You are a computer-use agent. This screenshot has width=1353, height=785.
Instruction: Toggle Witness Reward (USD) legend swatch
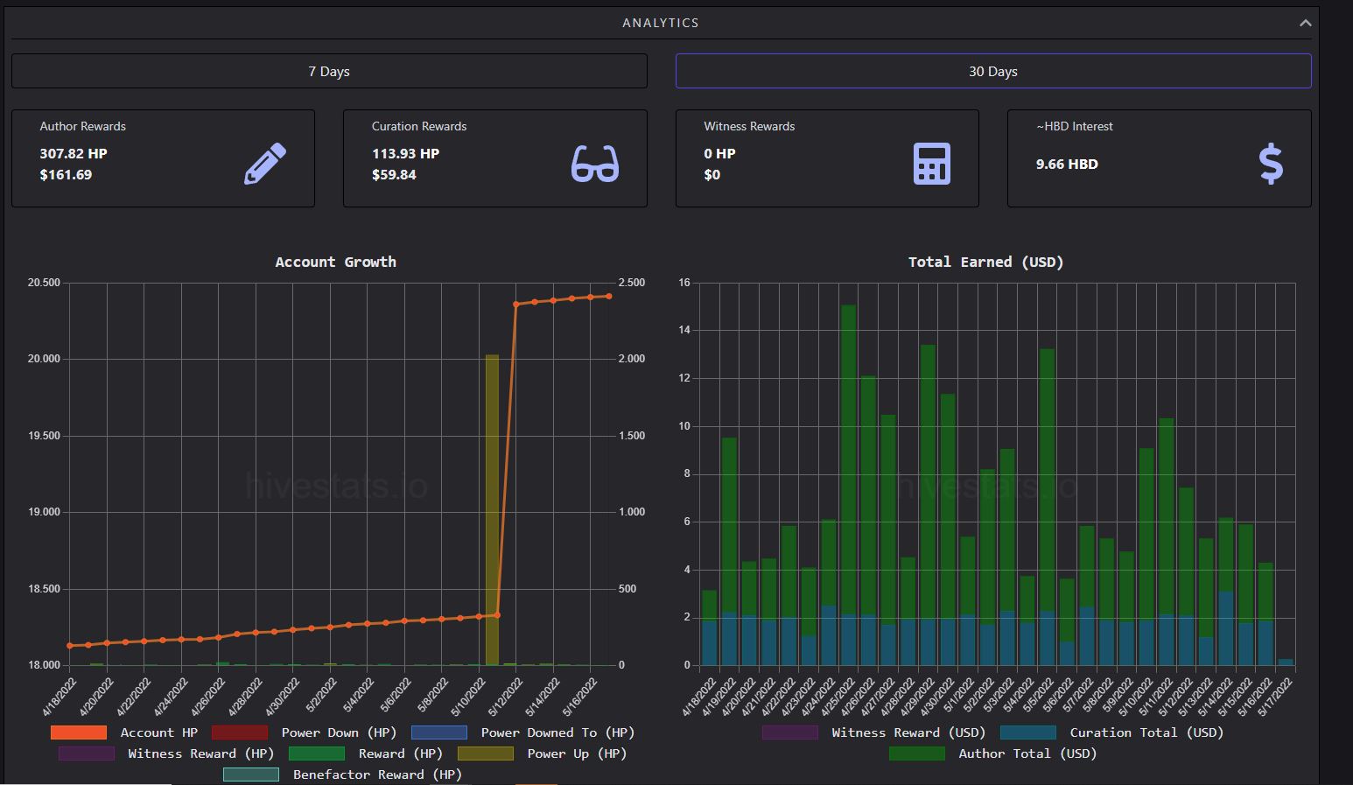[x=790, y=732]
